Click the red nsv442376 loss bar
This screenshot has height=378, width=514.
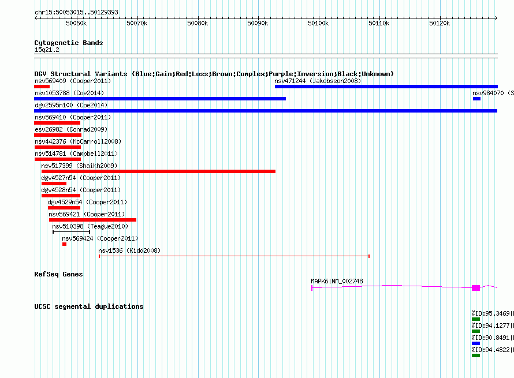[x=57, y=147]
